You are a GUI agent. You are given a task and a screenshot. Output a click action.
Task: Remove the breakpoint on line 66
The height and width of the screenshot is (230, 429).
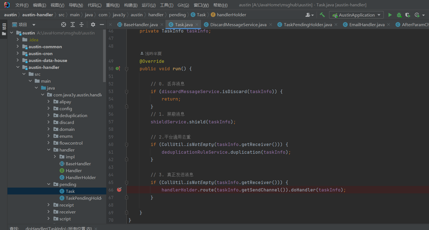[119, 190]
